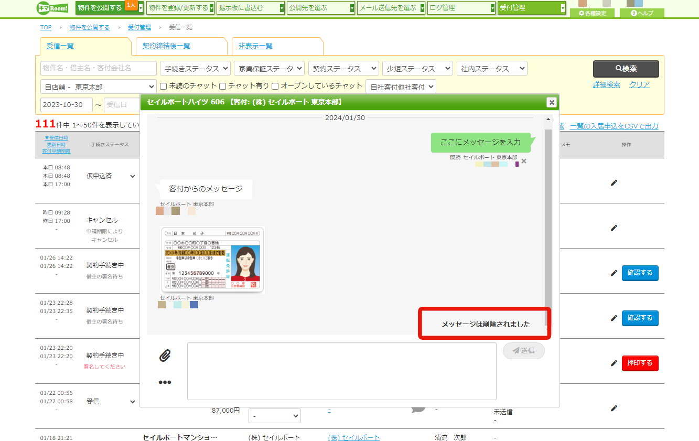The width and height of the screenshot is (699, 441).
Task: Open the 受付管理 menu
Action: click(532, 8)
